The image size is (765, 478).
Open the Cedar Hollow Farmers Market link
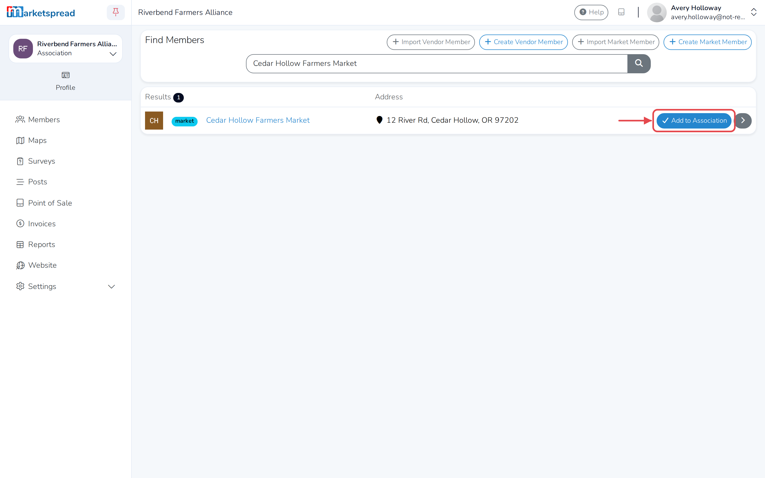click(258, 120)
